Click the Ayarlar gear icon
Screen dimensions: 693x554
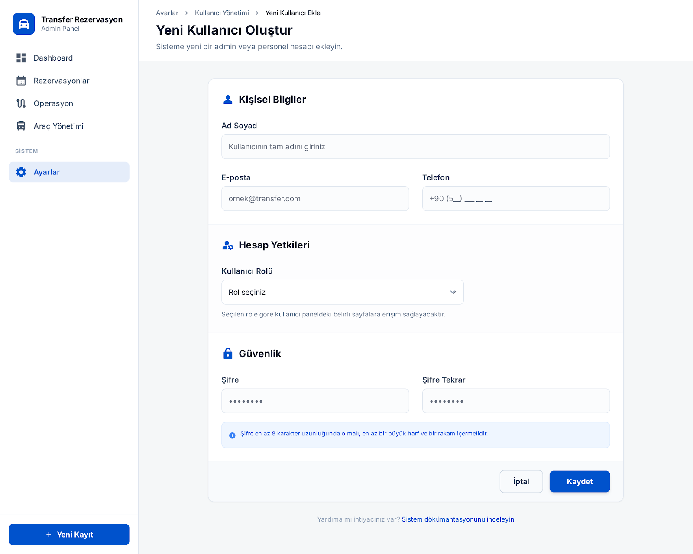[21, 172]
